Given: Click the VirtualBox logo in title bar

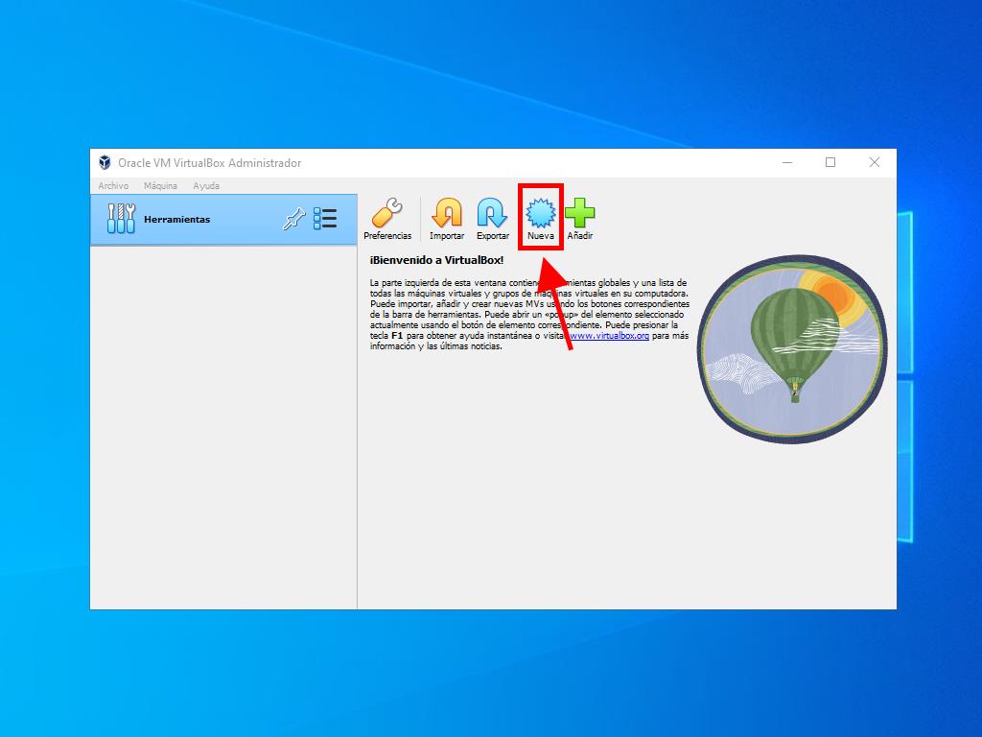Looking at the screenshot, I should pos(105,163).
